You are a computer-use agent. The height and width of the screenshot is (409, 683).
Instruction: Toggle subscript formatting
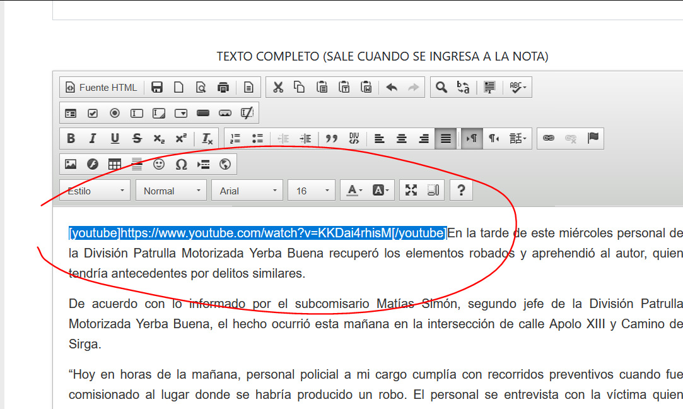[x=159, y=139]
